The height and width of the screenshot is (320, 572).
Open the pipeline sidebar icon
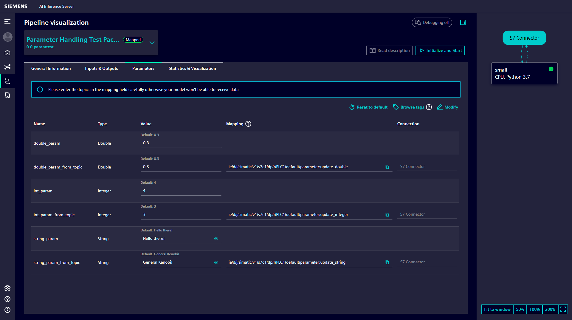(7, 81)
